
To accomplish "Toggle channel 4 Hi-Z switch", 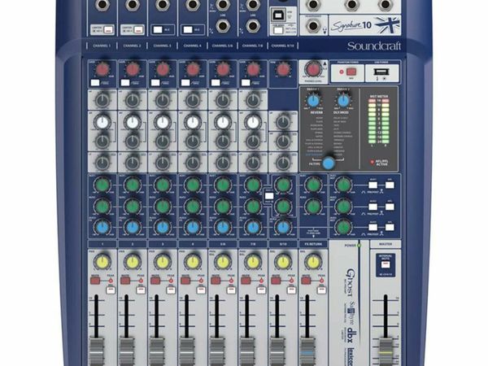I will 188,29.
